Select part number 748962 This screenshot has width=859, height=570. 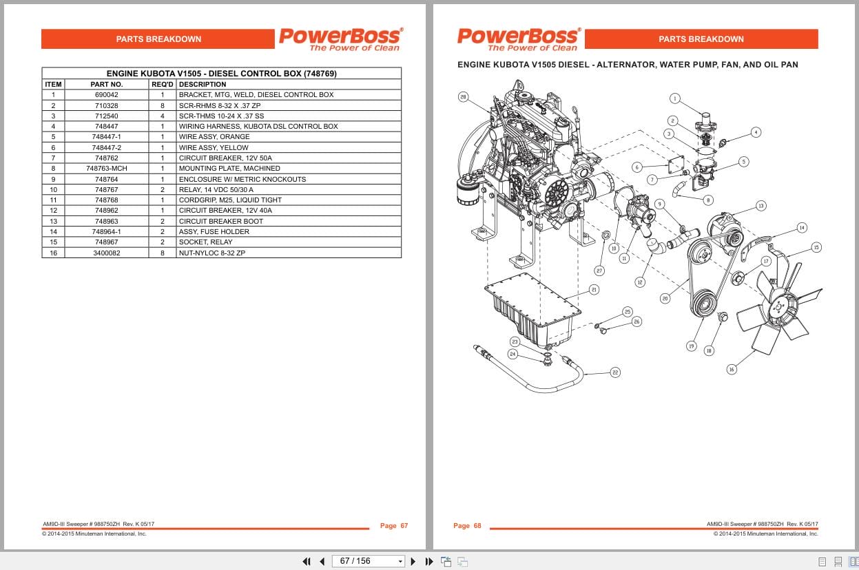[x=106, y=211]
